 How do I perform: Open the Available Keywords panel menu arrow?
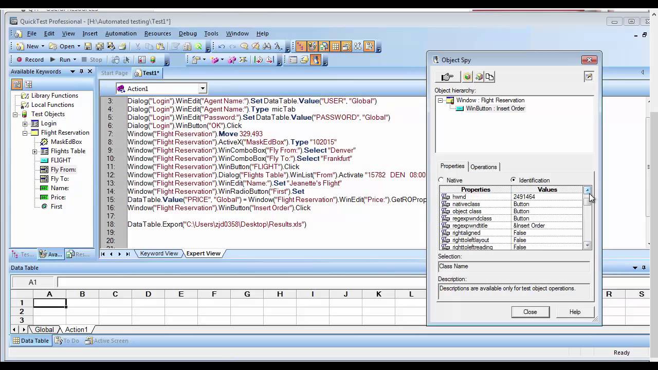[x=72, y=71]
